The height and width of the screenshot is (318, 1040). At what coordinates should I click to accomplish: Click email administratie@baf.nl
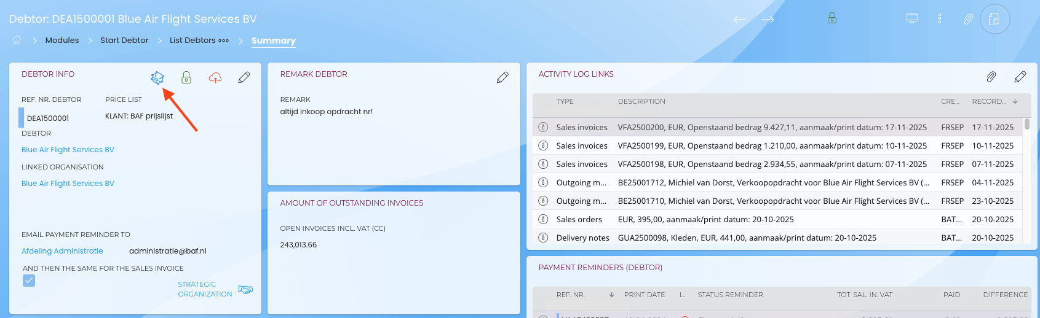(168, 251)
